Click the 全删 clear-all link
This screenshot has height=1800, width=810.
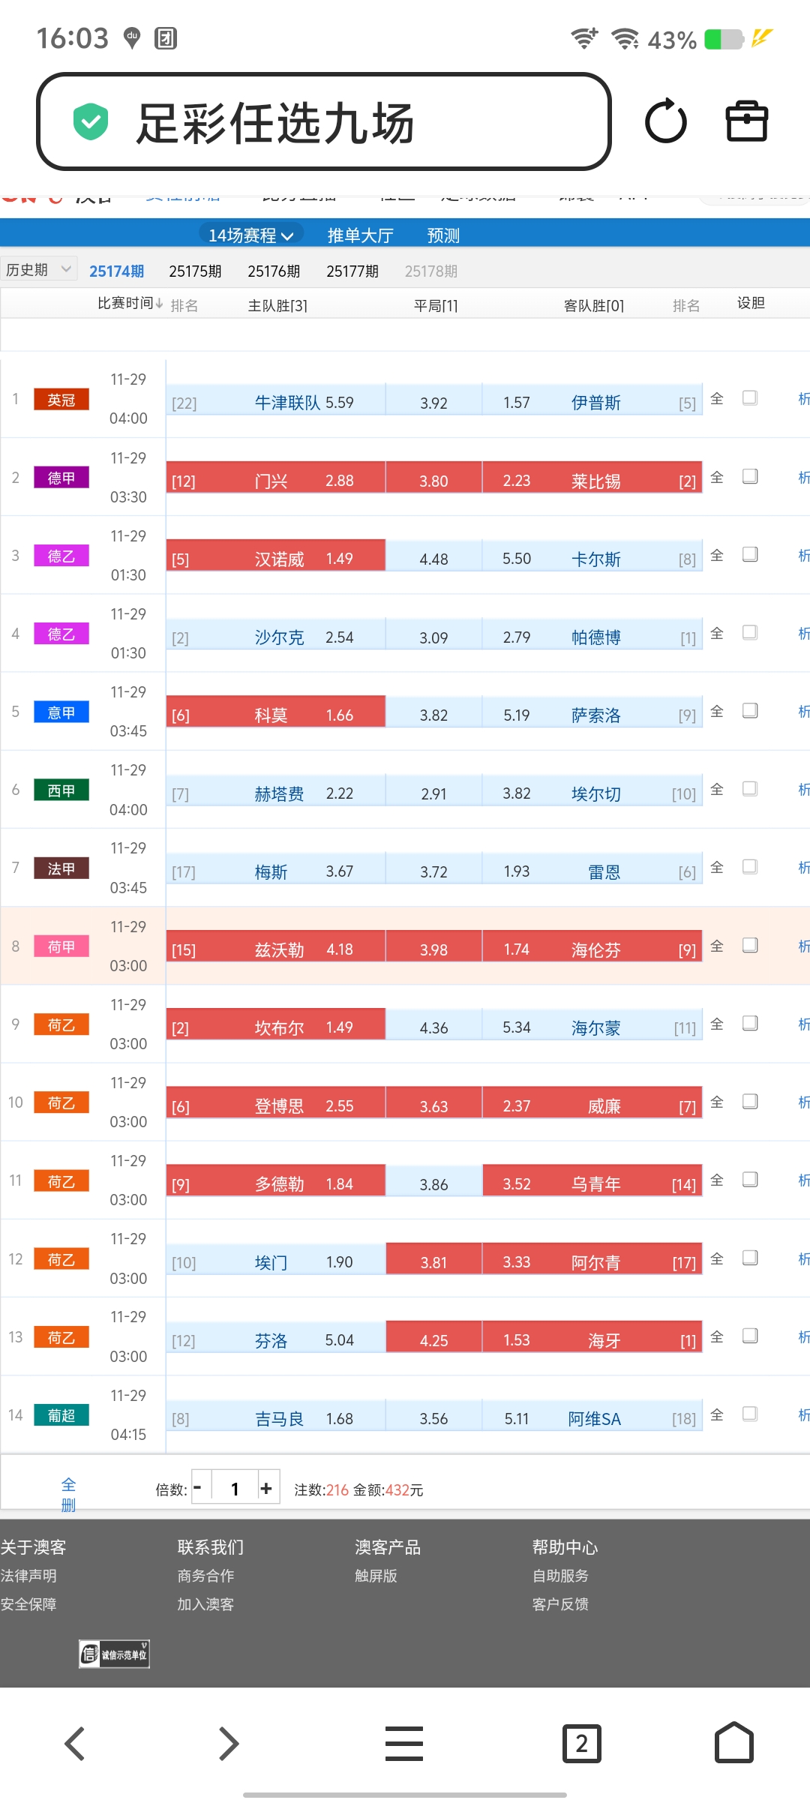(68, 1494)
